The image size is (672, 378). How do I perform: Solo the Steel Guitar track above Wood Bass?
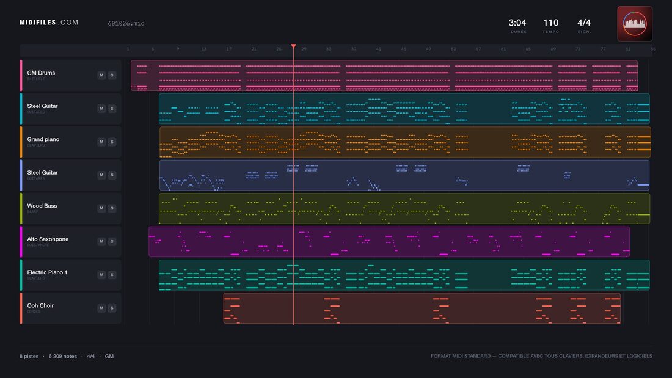pyautogui.click(x=112, y=175)
